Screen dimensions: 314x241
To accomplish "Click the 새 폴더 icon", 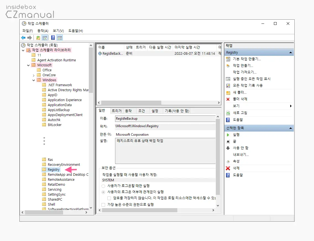I will tap(228, 93).
